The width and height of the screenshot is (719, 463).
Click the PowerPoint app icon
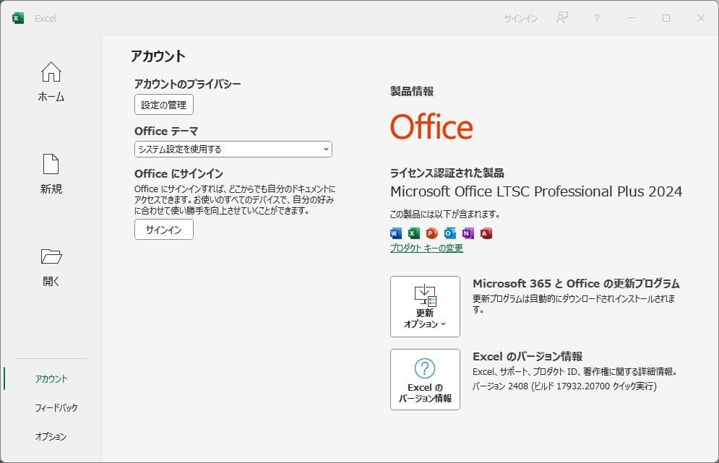pyautogui.click(x=431, y=233)
